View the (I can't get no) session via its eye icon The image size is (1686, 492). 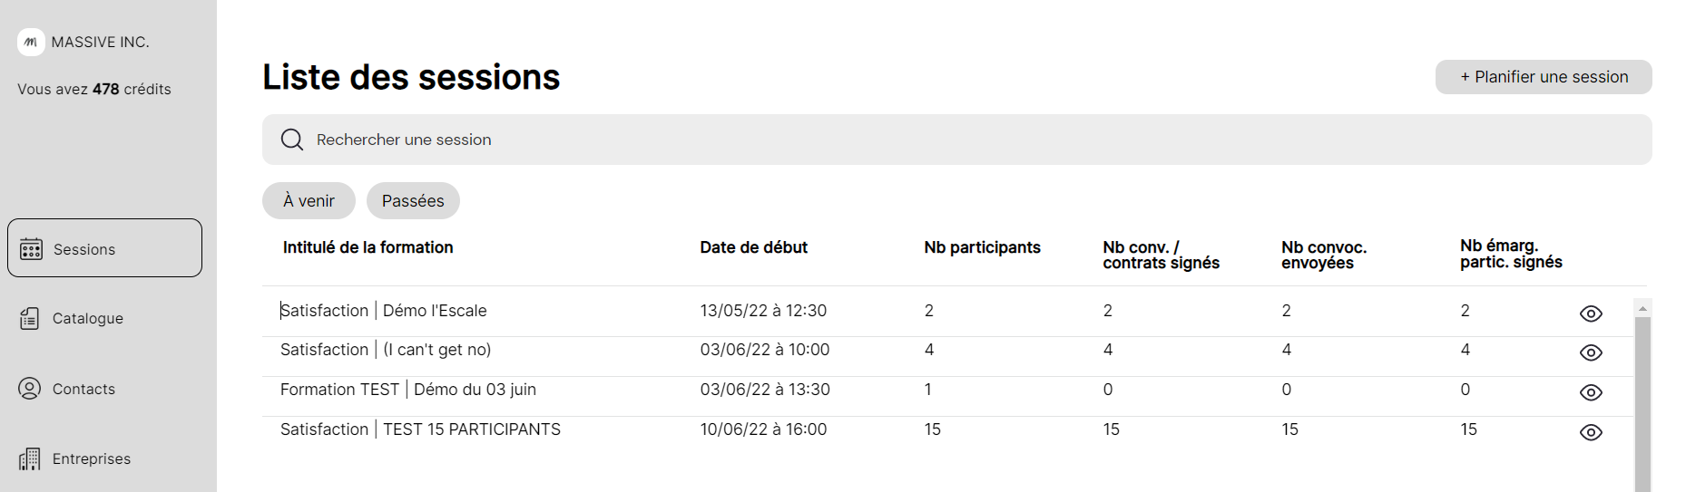[x=1591, y=352]
